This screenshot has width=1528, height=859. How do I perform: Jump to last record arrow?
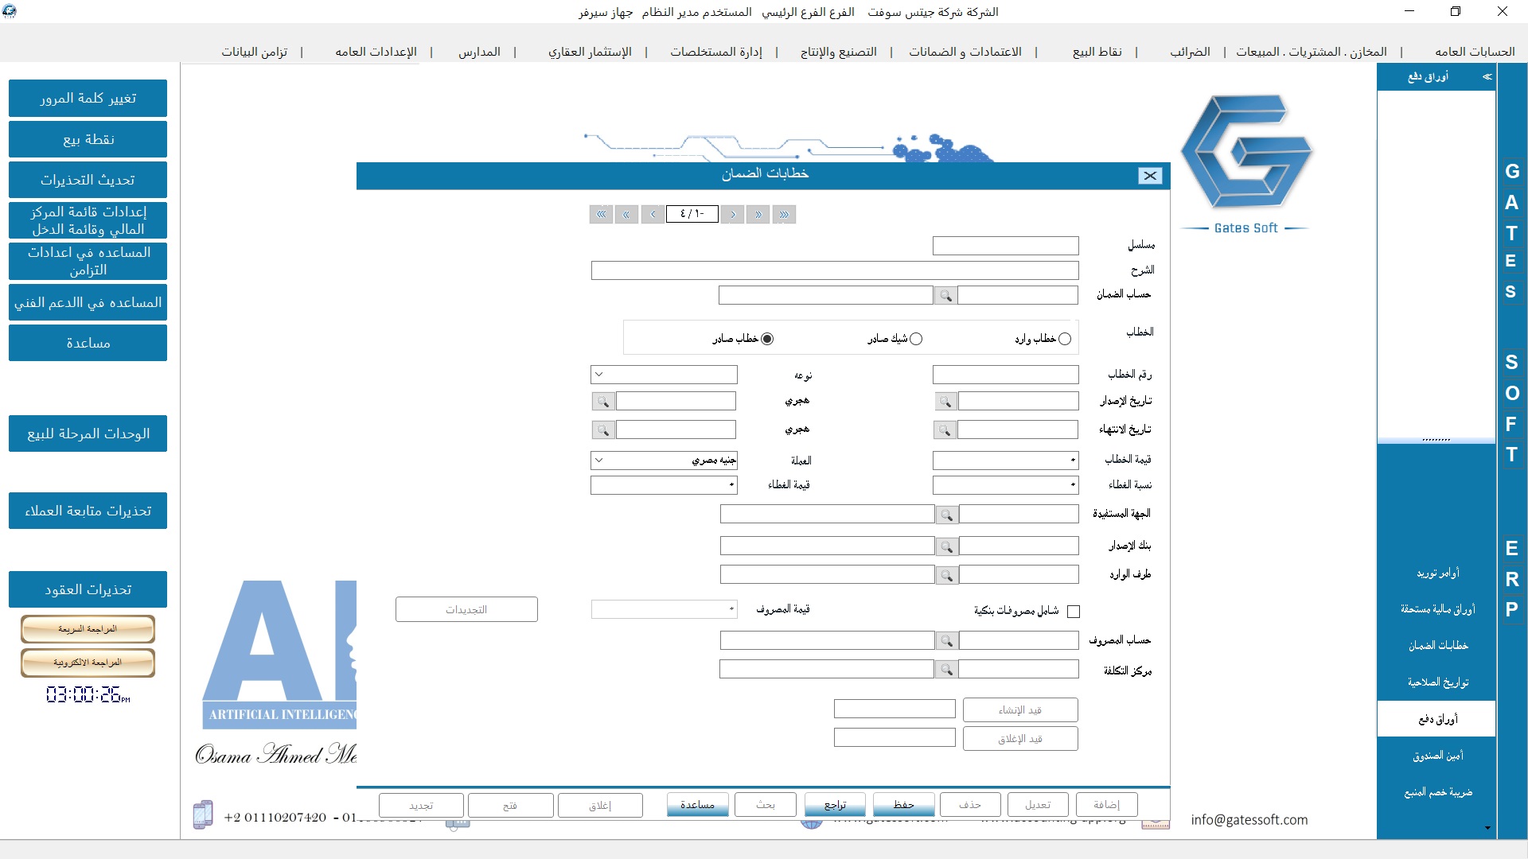(784, 214)
